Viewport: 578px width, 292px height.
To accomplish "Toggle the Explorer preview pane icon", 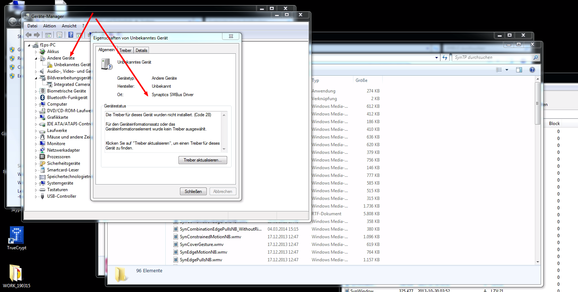I will (519, 70).
